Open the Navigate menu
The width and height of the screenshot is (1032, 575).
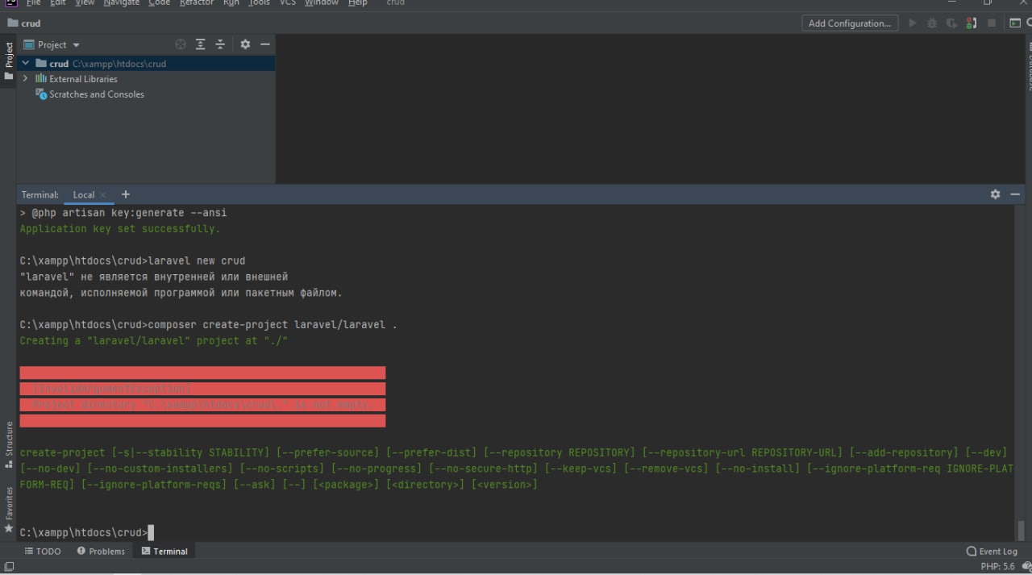click(121, 3)
